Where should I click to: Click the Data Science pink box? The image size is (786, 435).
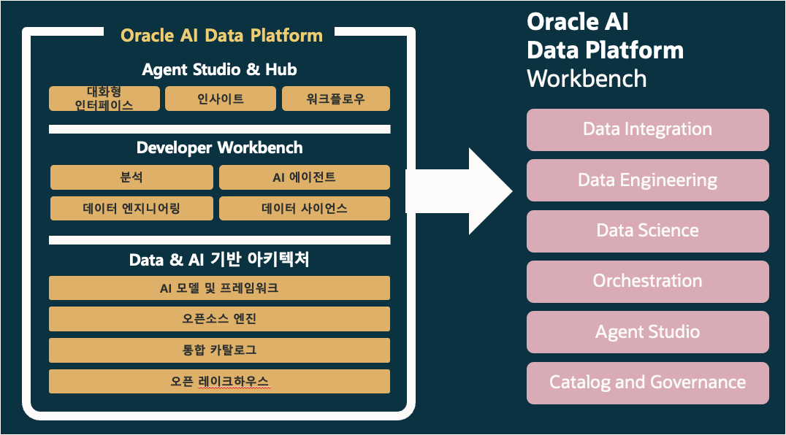point(647,231)
